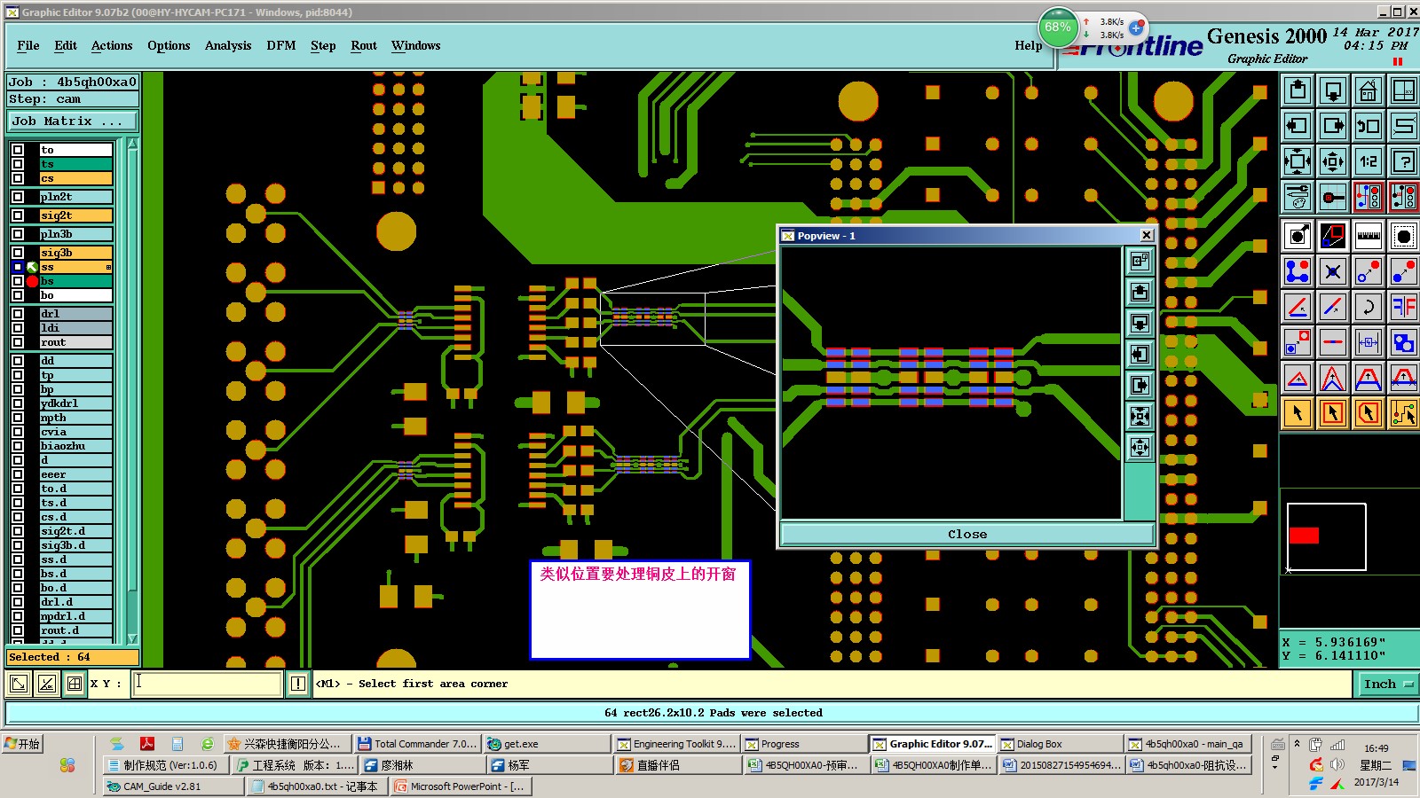Expand the Job Matrix menu
This screenshot has width=1420, height=798.
click(x=73, y=121)
